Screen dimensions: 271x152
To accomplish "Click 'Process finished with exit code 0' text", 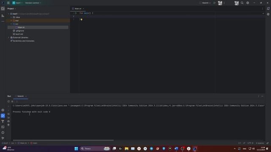I will pos(31,112).
